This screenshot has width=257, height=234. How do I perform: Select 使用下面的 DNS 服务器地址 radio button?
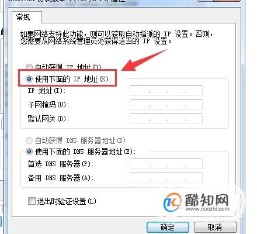pos(29,152)
